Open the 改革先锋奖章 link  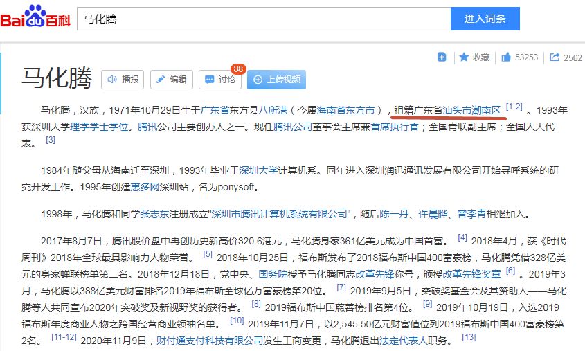[x=471, y=275]
